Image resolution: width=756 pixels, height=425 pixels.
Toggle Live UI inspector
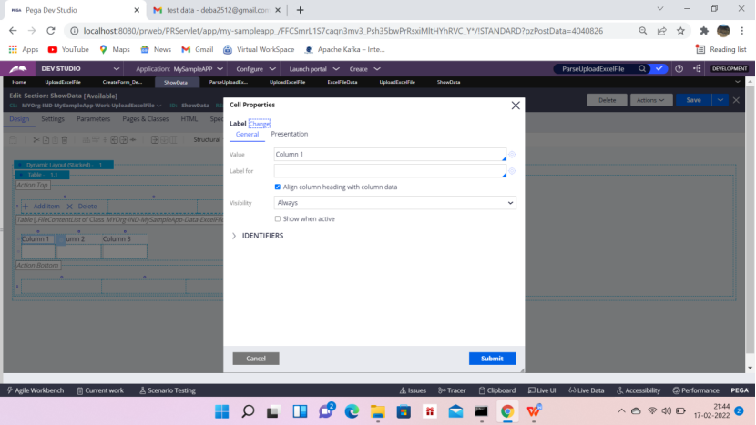[x=542, y=390]
